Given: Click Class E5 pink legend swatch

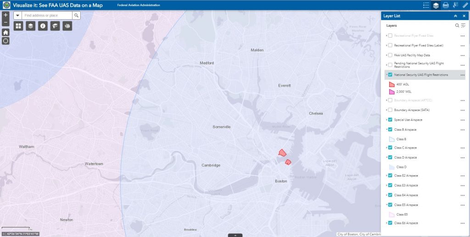Looking at the screenshot, I should (x=392, y=214).
